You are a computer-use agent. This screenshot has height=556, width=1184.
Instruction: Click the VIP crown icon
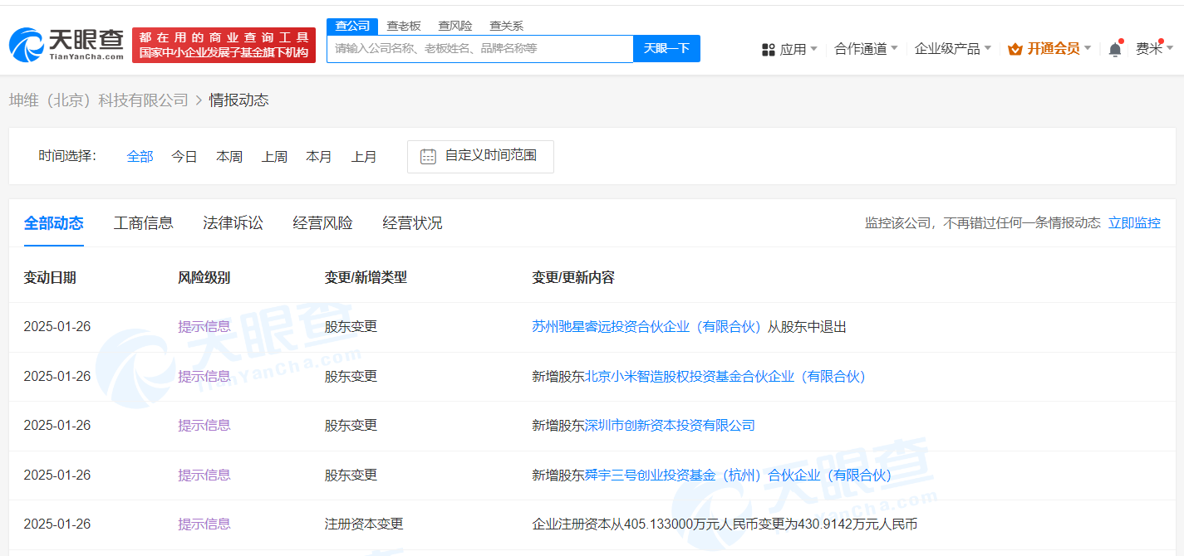click(x=1015, y=49)
